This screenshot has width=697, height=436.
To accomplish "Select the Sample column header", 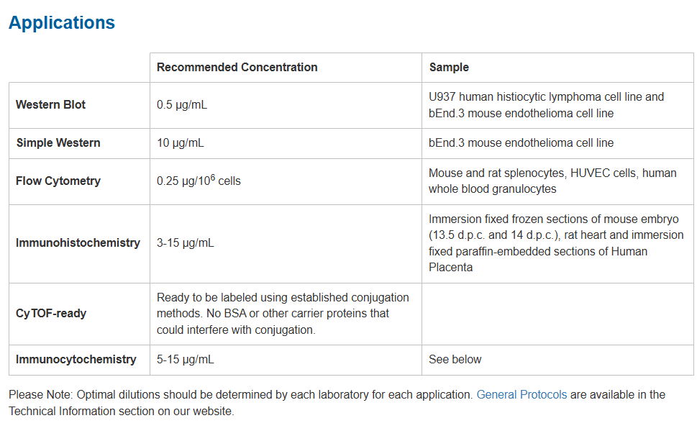I will pos(449,68).
